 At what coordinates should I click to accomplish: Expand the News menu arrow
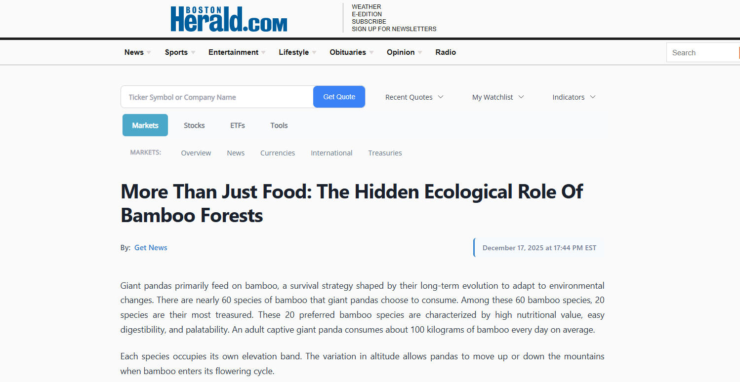coord(149,53)
